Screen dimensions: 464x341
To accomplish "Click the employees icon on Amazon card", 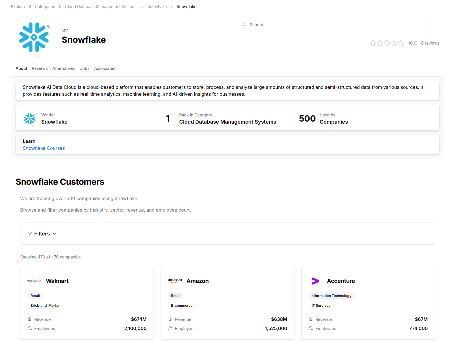I will click(x=170, y=328).
